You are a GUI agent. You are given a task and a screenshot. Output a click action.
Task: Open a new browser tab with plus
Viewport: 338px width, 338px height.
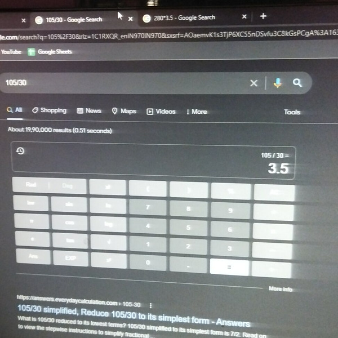pos(263,16)
